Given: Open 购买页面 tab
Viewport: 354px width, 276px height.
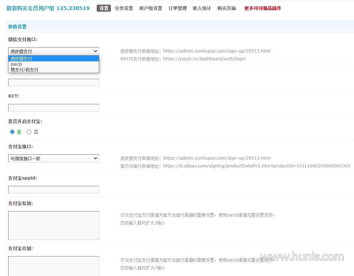Looking at the screenshot, I should tap(226, 8).
